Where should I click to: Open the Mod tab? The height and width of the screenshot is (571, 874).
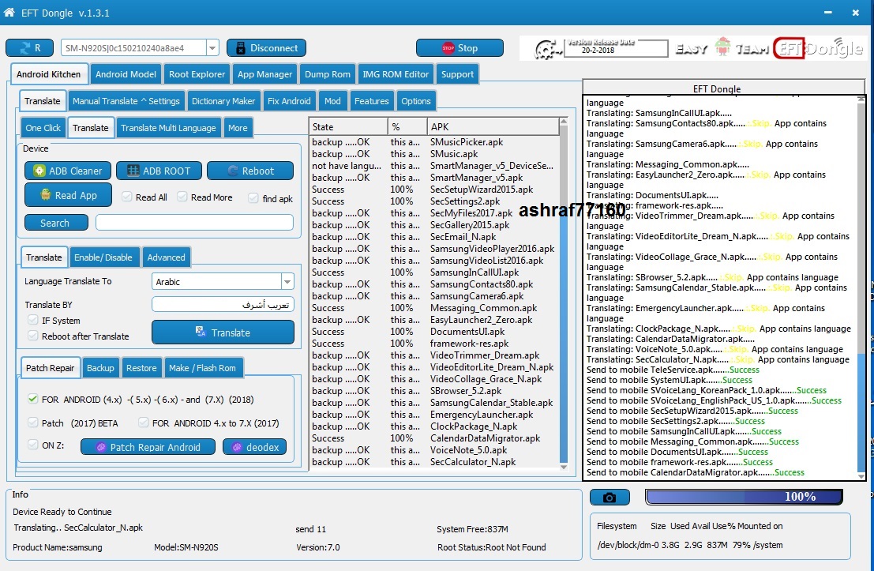[332, 101]
